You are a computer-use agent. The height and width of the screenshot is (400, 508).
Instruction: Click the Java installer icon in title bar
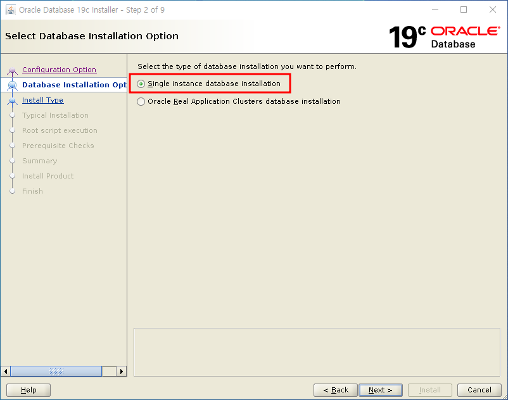(10, 9)
